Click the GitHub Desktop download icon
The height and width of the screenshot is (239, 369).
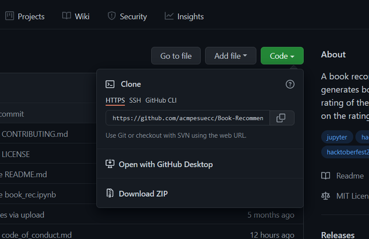coord(110,164)
